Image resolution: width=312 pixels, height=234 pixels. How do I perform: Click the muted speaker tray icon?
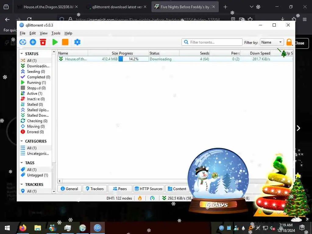(x=272, y=228)
